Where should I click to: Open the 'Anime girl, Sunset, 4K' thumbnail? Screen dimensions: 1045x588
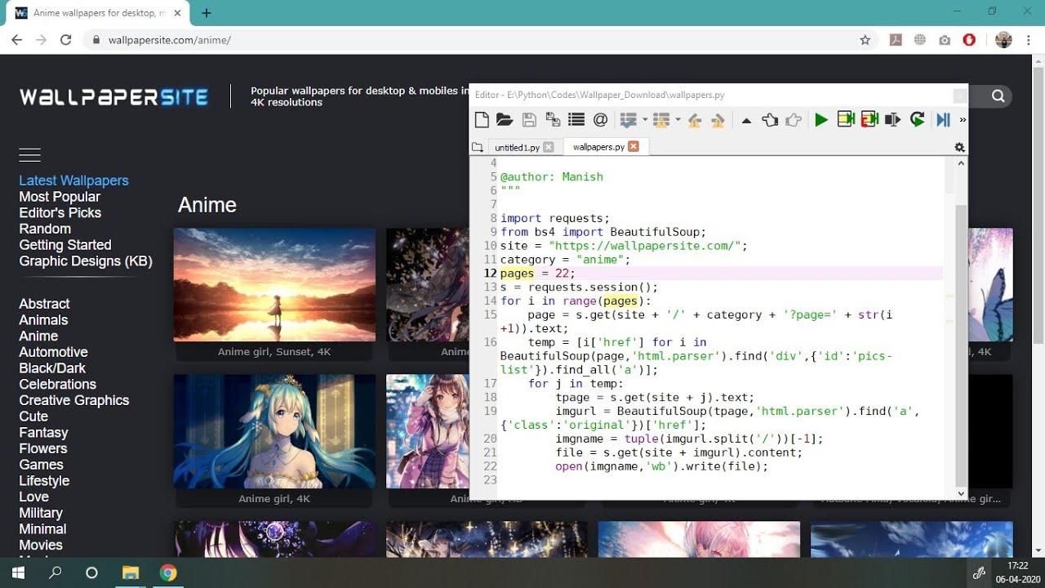[274, 285]
